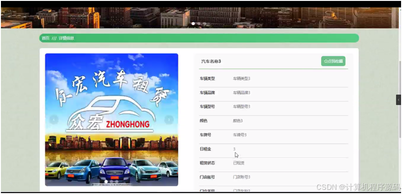The width and height of the screenshot is (402, 194).
Task: Show next car image with right arrow
Action: point(169,119)
